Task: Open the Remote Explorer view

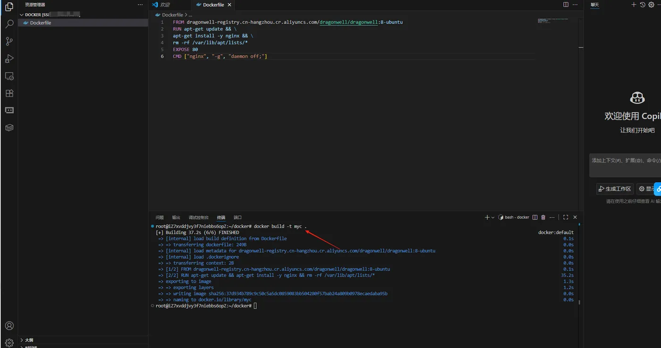Action: (x=9, y=76)
